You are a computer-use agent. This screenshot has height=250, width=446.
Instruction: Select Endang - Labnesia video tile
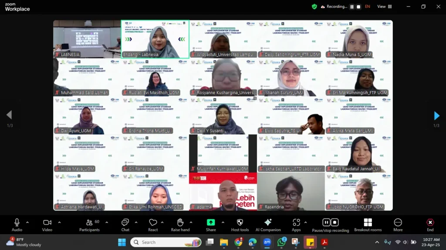(155, 39)
